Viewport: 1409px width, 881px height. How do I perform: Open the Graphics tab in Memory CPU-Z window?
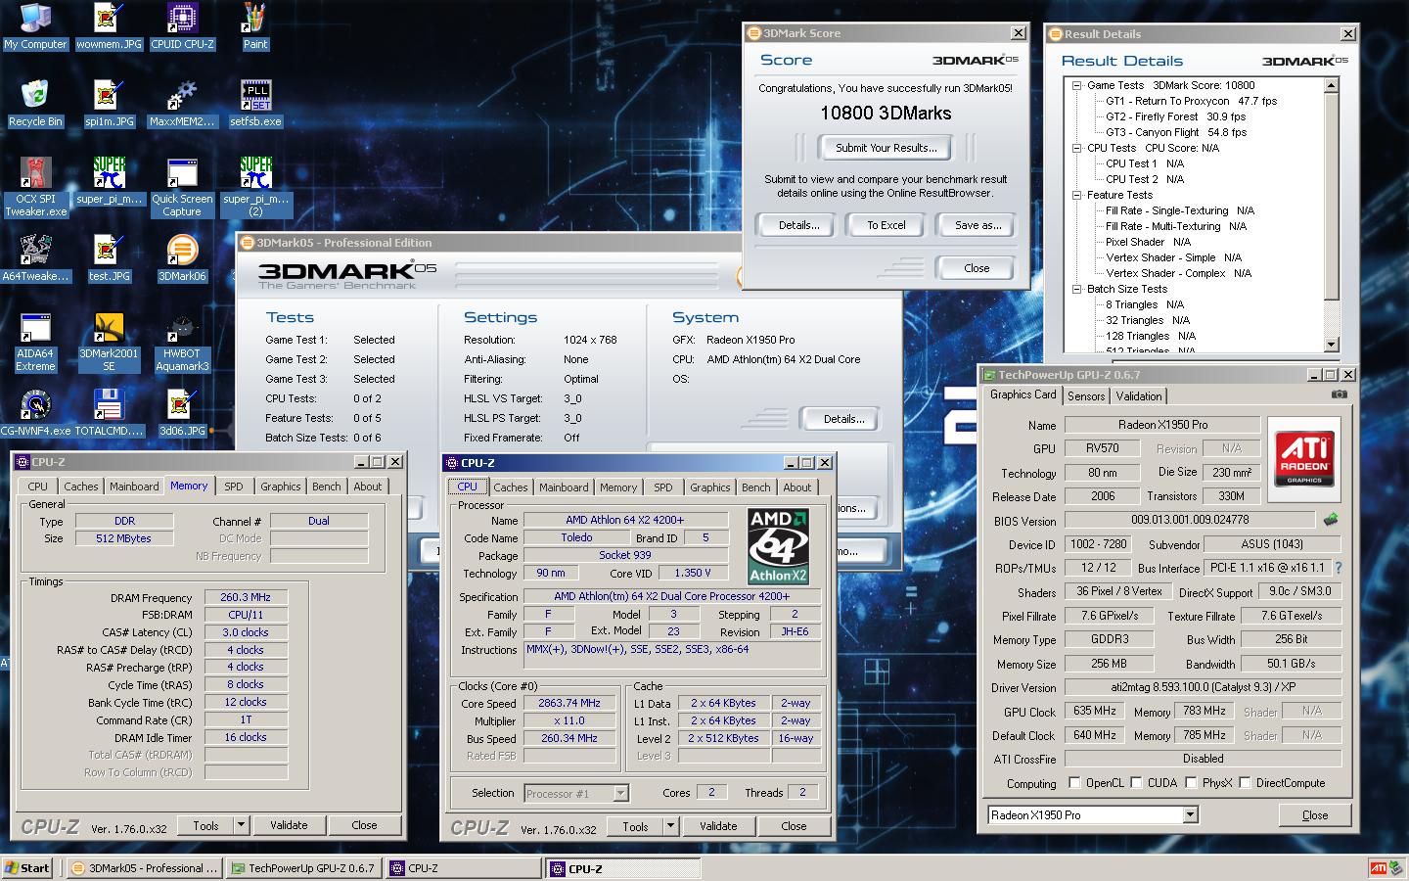click(280, 486)
